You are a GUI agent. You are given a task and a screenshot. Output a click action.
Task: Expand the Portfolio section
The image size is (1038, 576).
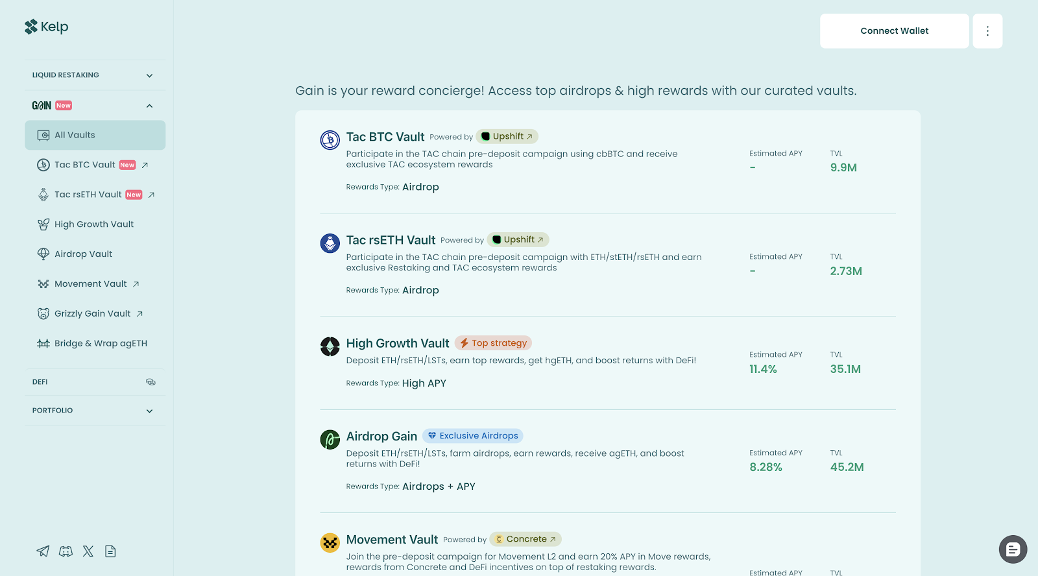(149, 411)
